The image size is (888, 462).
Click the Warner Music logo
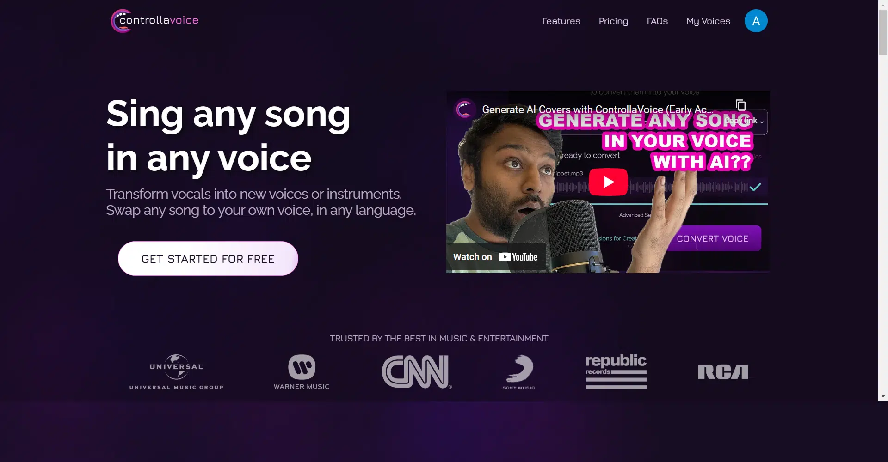pos(302,372)
